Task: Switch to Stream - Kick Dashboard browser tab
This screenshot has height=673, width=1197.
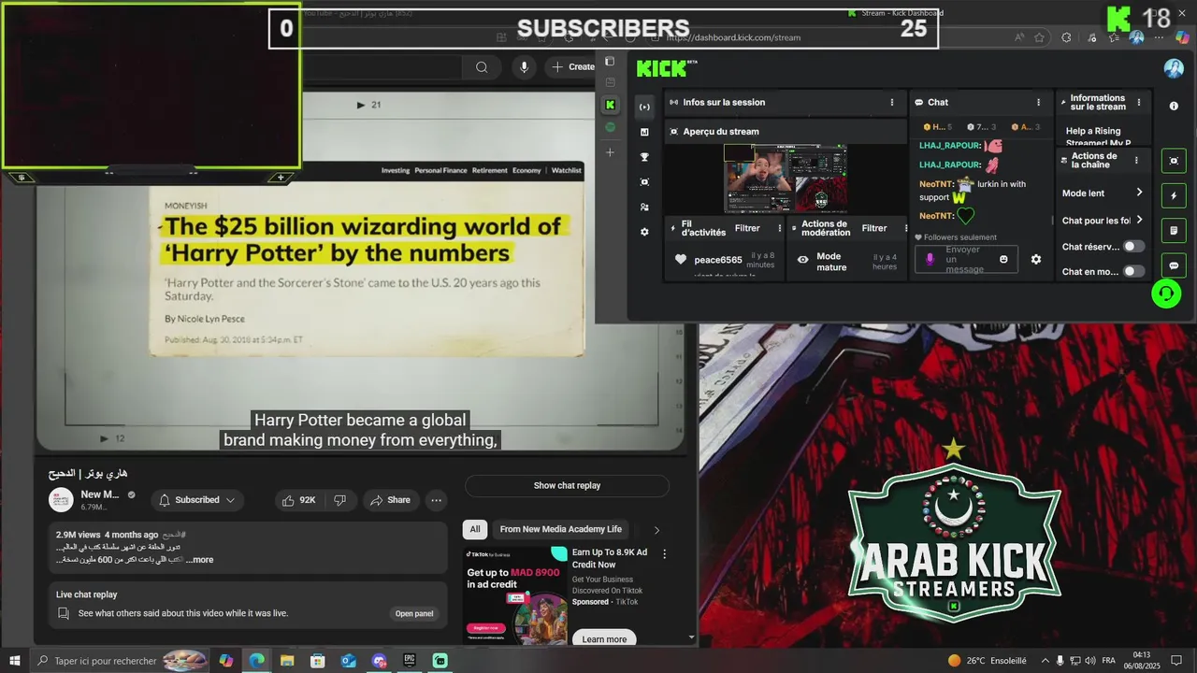Action: (x=895, y=13)
